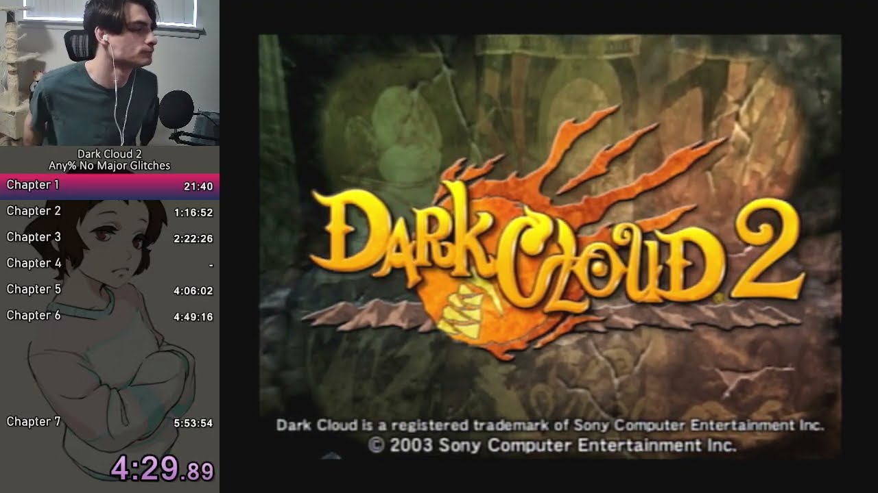Screen dimensions: 878x493
Task: Click the 5:53:54 split time
Action: click(193, 423)
